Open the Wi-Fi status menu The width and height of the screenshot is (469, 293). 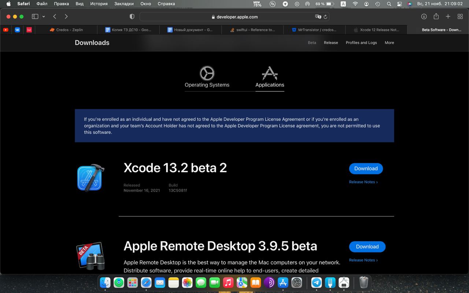355,4
